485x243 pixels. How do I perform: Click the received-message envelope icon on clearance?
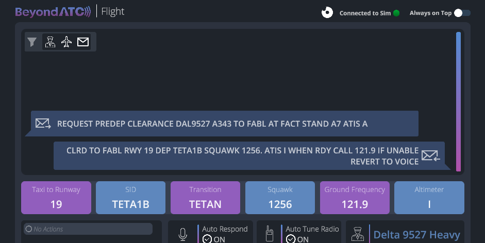(430, 155)
